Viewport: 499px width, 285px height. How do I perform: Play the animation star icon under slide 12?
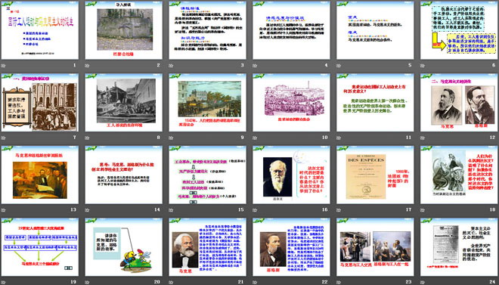click(423, 138)
